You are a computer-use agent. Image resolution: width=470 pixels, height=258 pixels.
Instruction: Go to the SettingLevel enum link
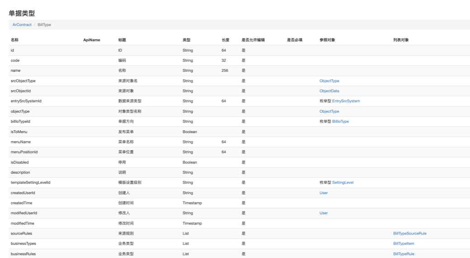coord(343,183)
